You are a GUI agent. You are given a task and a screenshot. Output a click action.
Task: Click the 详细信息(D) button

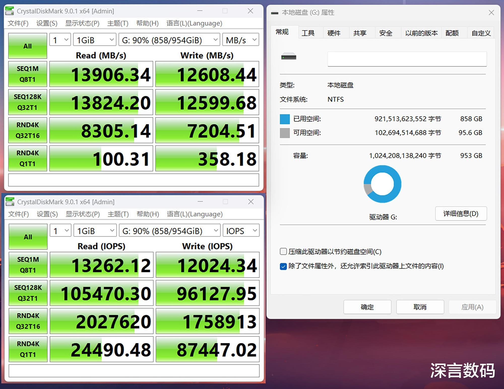click(461, 214)
